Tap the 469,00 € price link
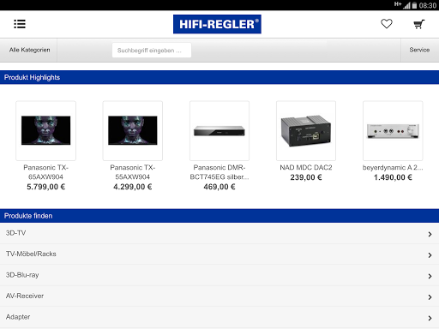 219,187
